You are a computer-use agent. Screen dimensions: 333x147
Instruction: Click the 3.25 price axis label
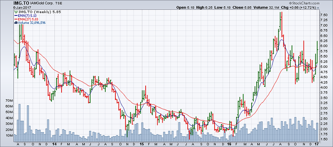click(x=324, y=103)
